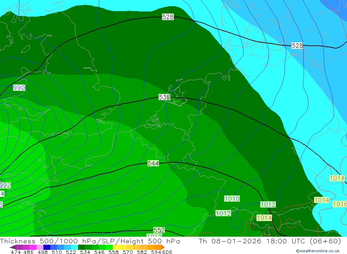Click the 552 contour label
Image resolution: width=347 pixels, height=254 pixels.
coord(159,230)
